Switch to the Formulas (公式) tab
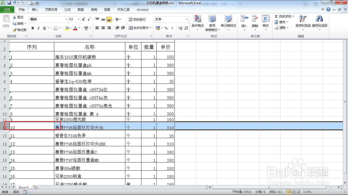This screenshot has width=348, height=195. click(68, 9)
